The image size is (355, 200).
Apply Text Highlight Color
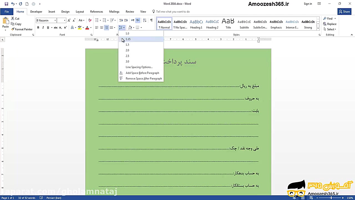click(x=80, y=27)
